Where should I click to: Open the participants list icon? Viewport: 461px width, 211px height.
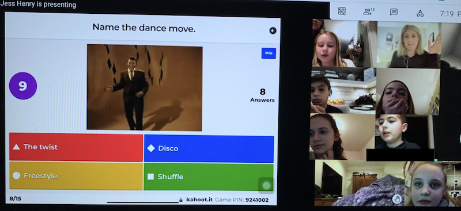click(x=369, y=11)
